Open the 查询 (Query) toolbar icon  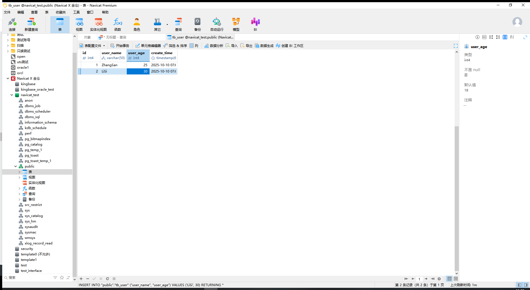pyautogui.click(x=178, y=24)
